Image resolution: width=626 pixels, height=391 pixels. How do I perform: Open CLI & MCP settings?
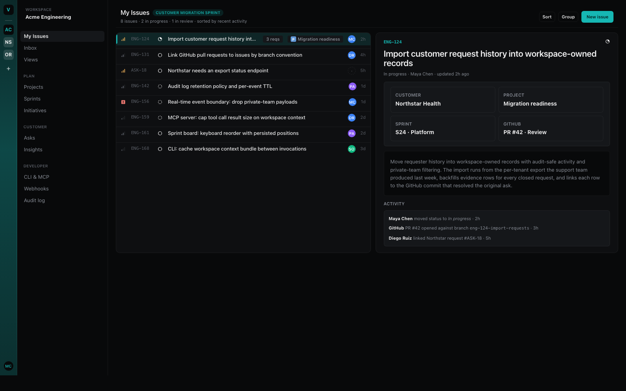(x=62, y=177)
